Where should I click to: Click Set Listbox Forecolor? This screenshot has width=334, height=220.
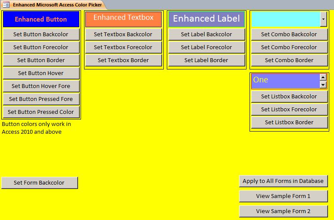coord(289,110)
